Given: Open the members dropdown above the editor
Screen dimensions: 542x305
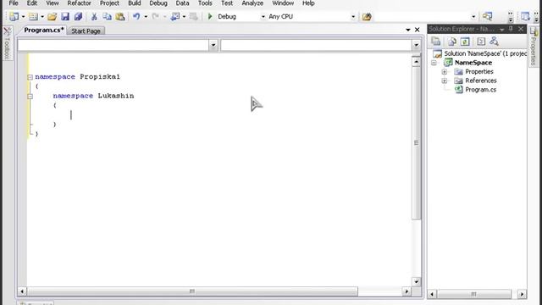Looking at the screenshot, I should tap(416, 45).
